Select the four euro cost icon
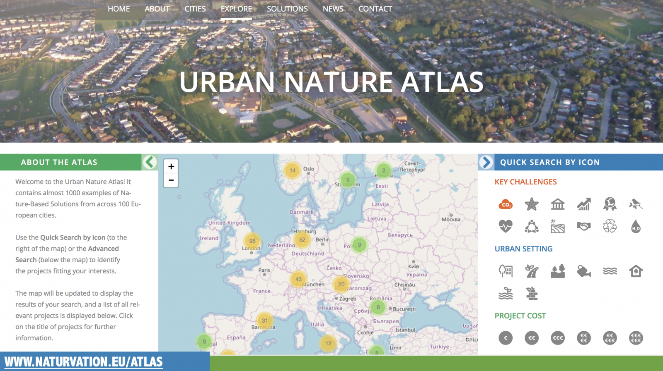The width and height of the screenshot is (663, 371). click(x=584, y=338)
